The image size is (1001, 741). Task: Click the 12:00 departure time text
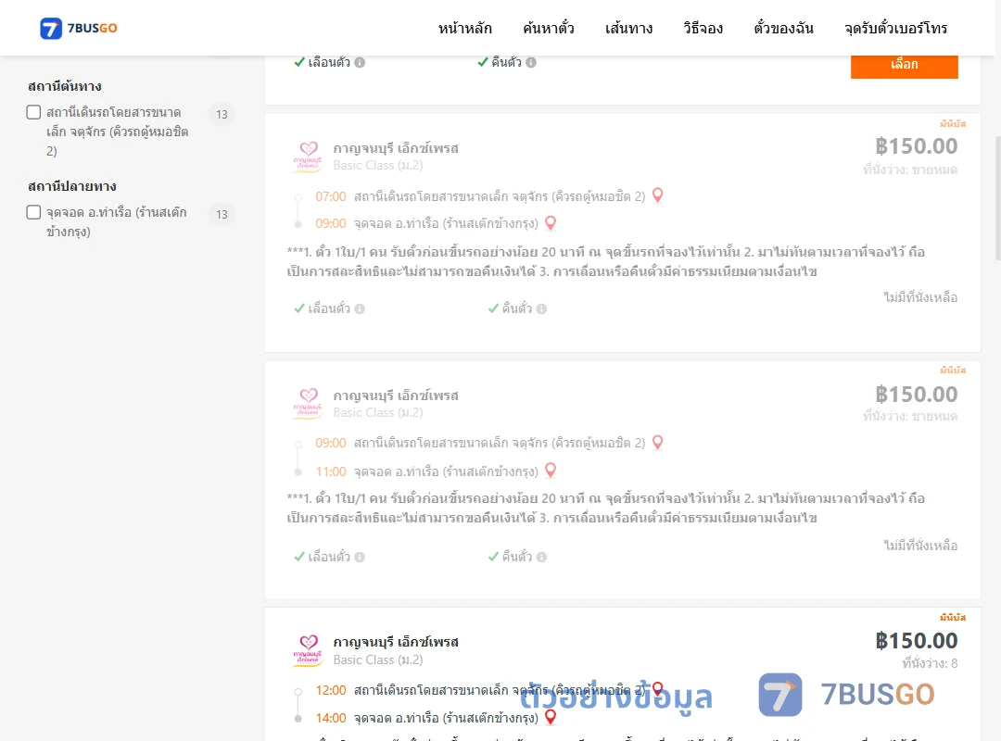331,690
